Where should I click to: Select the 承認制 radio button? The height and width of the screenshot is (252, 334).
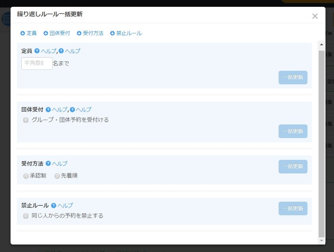26,176
